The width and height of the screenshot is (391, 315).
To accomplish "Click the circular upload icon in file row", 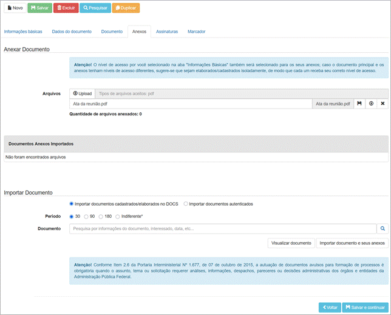I will [371, 104].
